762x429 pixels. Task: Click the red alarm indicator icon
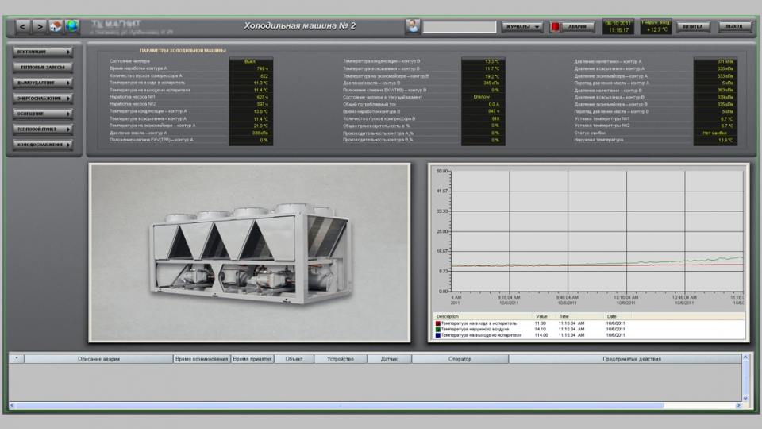[x=555, y=27]
